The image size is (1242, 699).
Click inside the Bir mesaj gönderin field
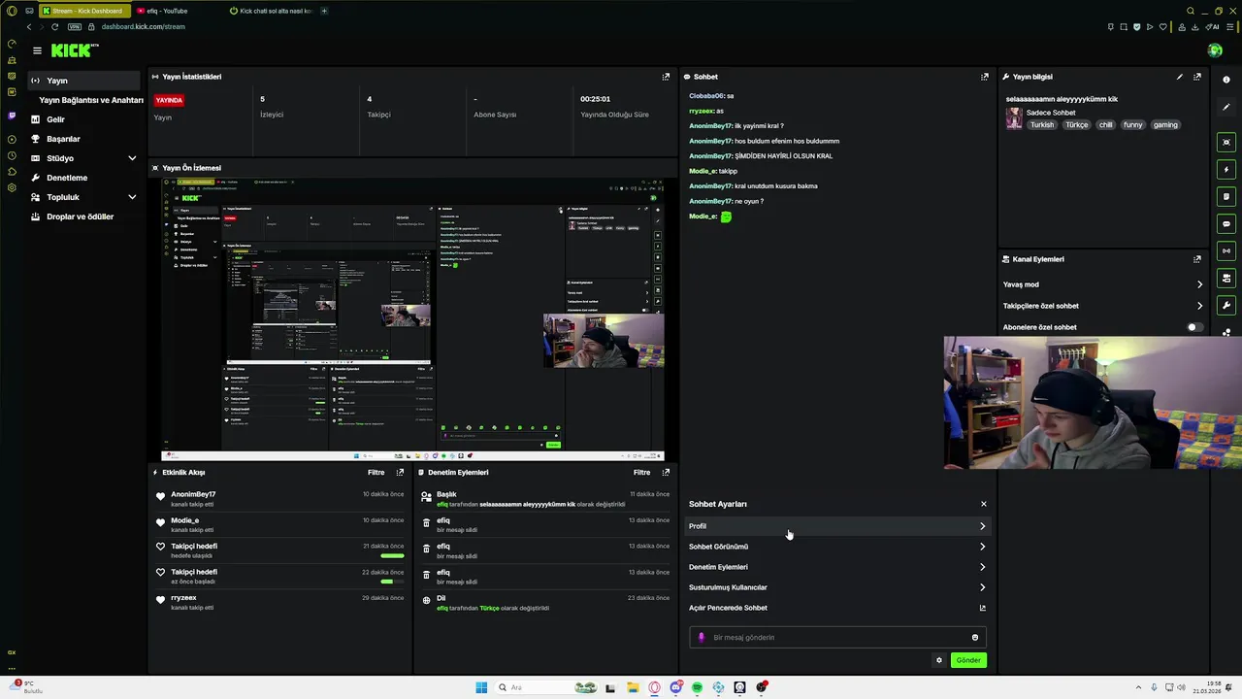838,638
